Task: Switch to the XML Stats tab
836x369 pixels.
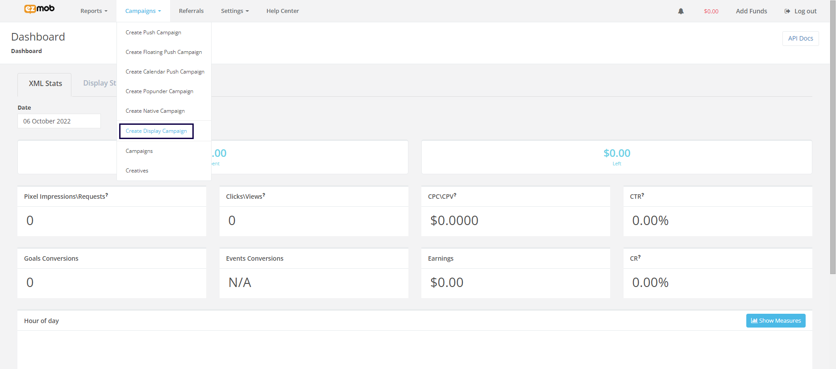Action: (x=45, y=84)
